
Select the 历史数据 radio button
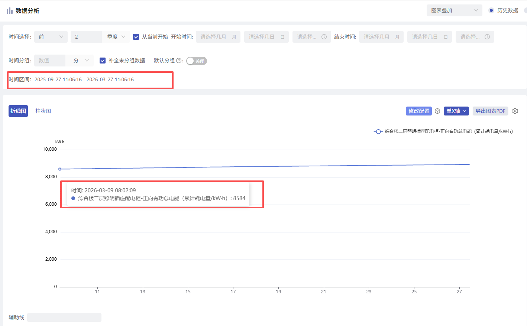[x=491, y=10]
